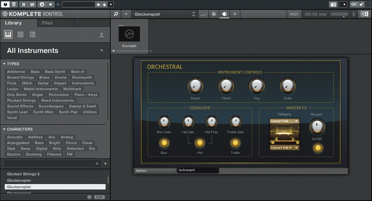Filter by Piano / Keys type
This screenshot has width=372, height=201.
pos(86,95)
